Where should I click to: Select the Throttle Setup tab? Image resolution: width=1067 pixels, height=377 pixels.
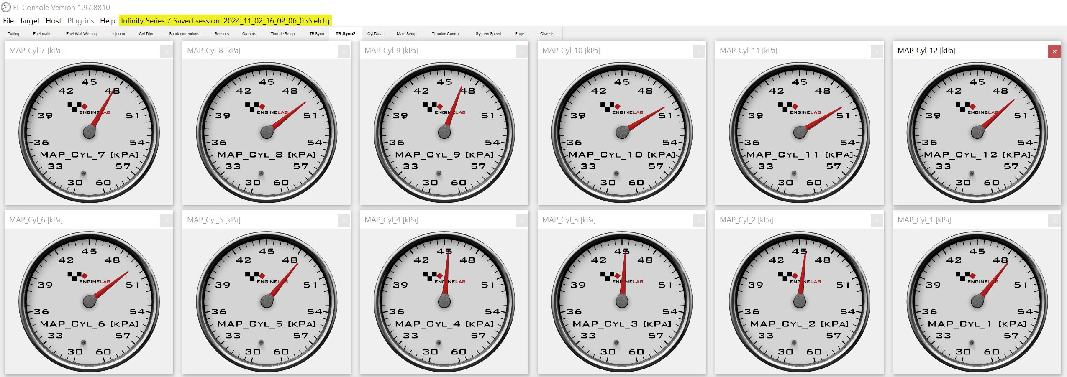pyautogui.click(x=282, y=34)
